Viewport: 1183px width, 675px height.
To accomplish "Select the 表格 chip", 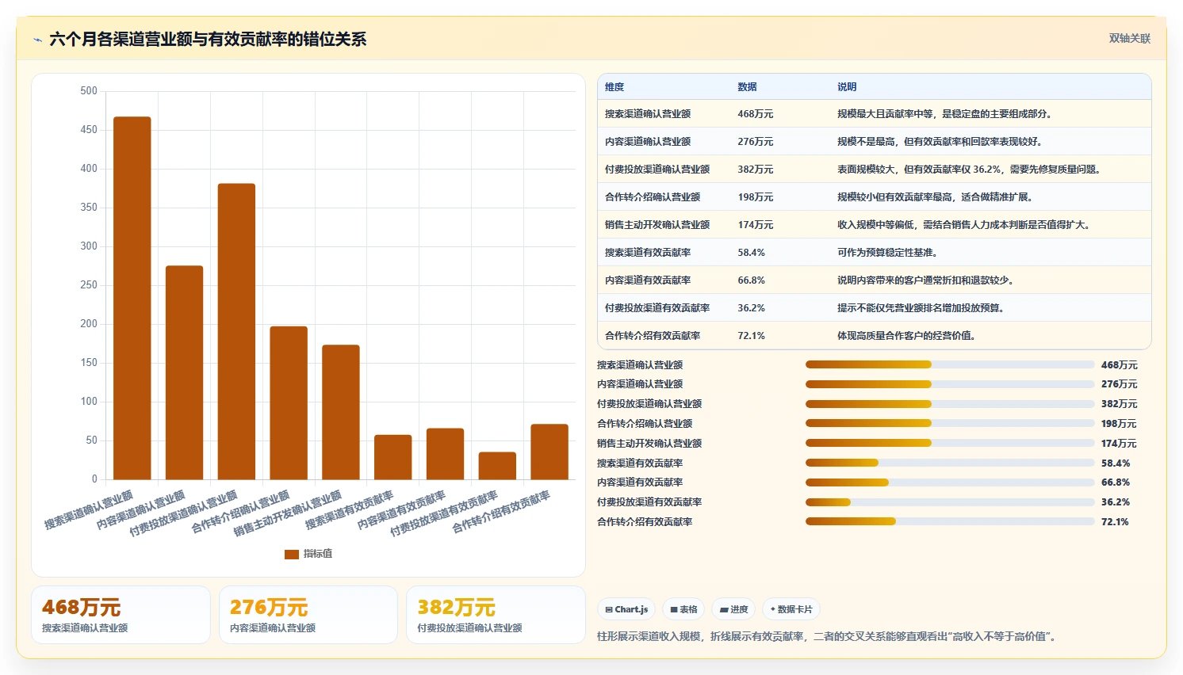I will [683, 609].
